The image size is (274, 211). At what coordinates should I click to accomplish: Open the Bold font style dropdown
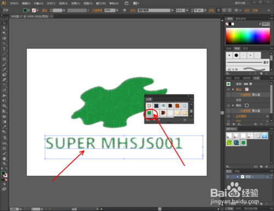coord(187,10)
